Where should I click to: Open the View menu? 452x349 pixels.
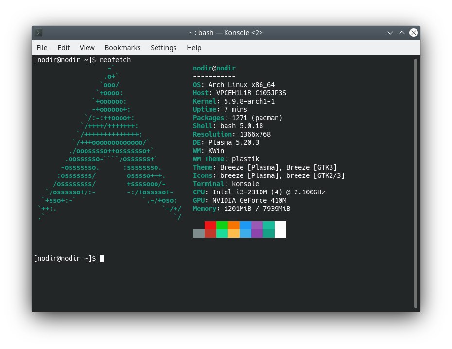pyautogui.click(x=87, y=48)
